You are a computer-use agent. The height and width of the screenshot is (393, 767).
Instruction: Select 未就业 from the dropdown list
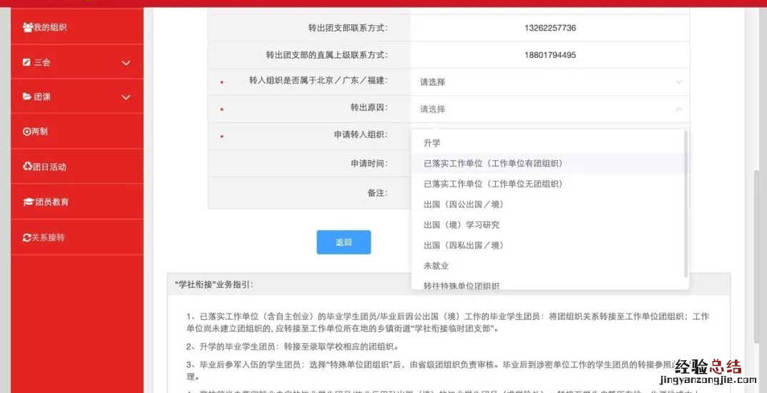pos(436,266)
